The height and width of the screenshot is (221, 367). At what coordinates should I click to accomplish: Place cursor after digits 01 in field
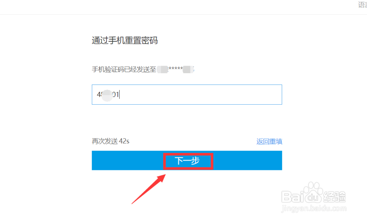coord(119,95)
